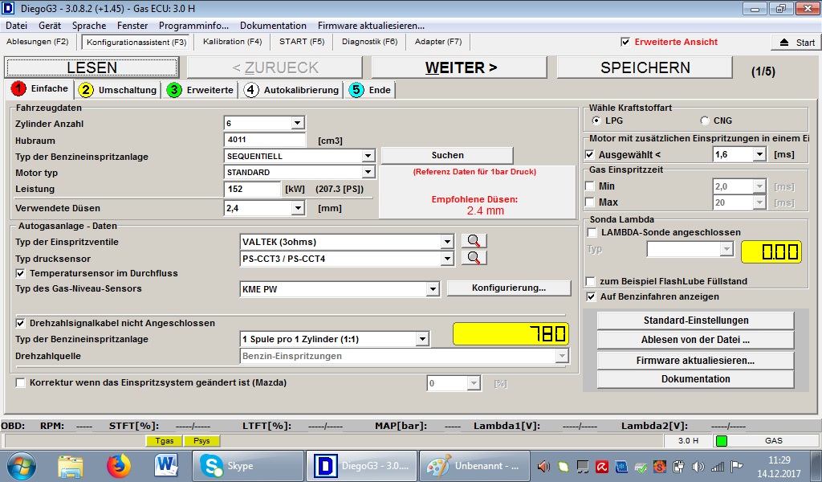Image resolution: width=822 pixels, height=482 pixels.
Task: Open the Sprache menu
Action: [89, 26]
